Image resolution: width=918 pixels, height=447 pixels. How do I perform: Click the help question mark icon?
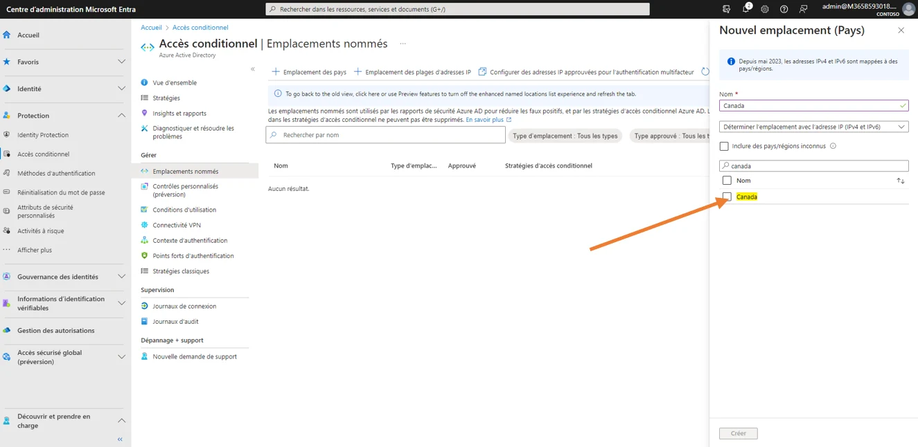[x=784, y=9]
